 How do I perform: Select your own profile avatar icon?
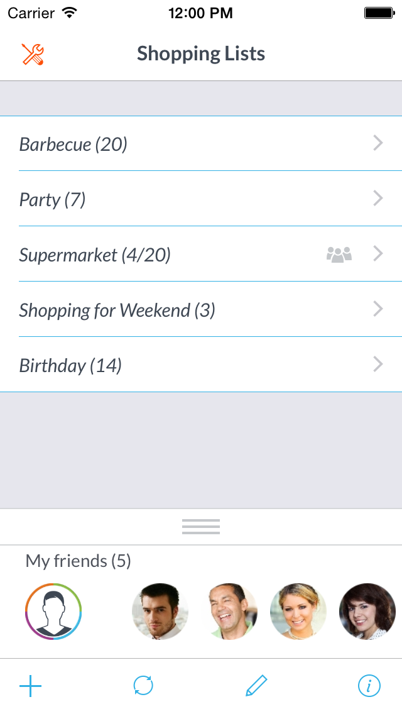point(53,611)
